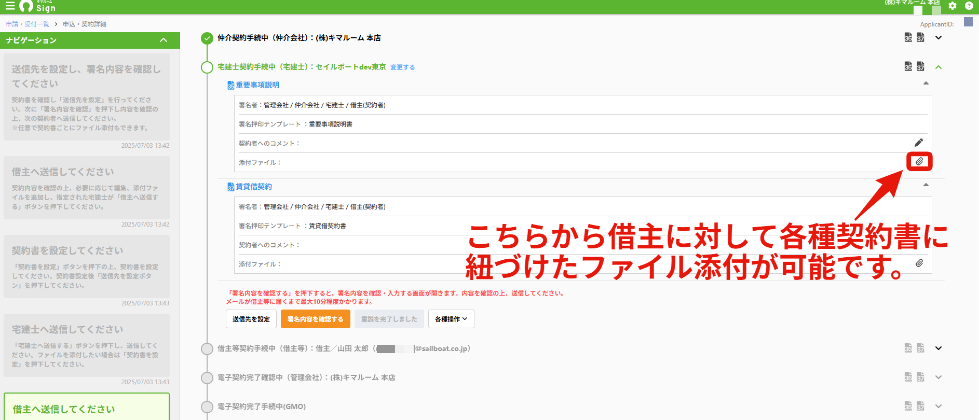Attach a file to 賃貸借契約 via paperclip
The height and width of the screenshot is (420, 979).
pyautogui.click(x=919, y=263)
